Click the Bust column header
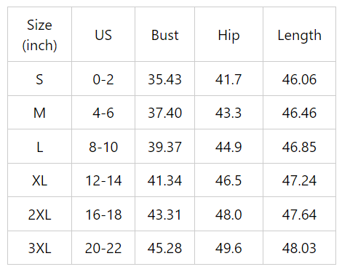The width and height of the screenshot is (342, 272). click(x=165, y=34)
